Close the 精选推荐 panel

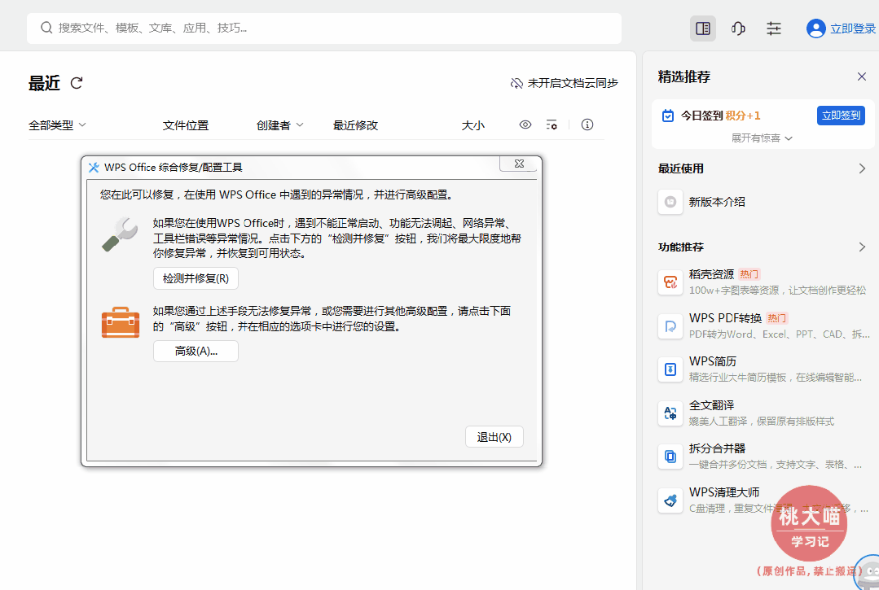862,76
